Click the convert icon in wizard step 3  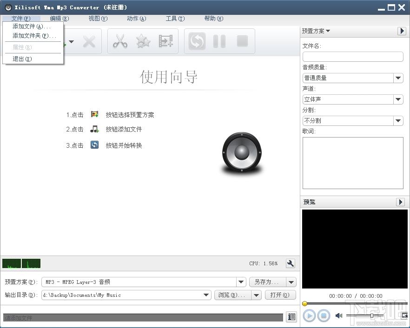tap(95, 145)
